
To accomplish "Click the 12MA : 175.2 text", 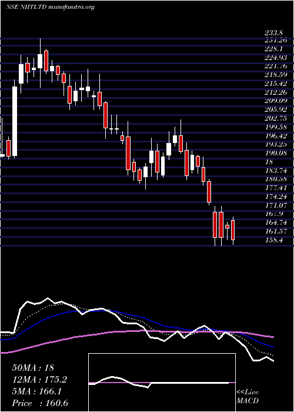I will (x=39, y=380).
